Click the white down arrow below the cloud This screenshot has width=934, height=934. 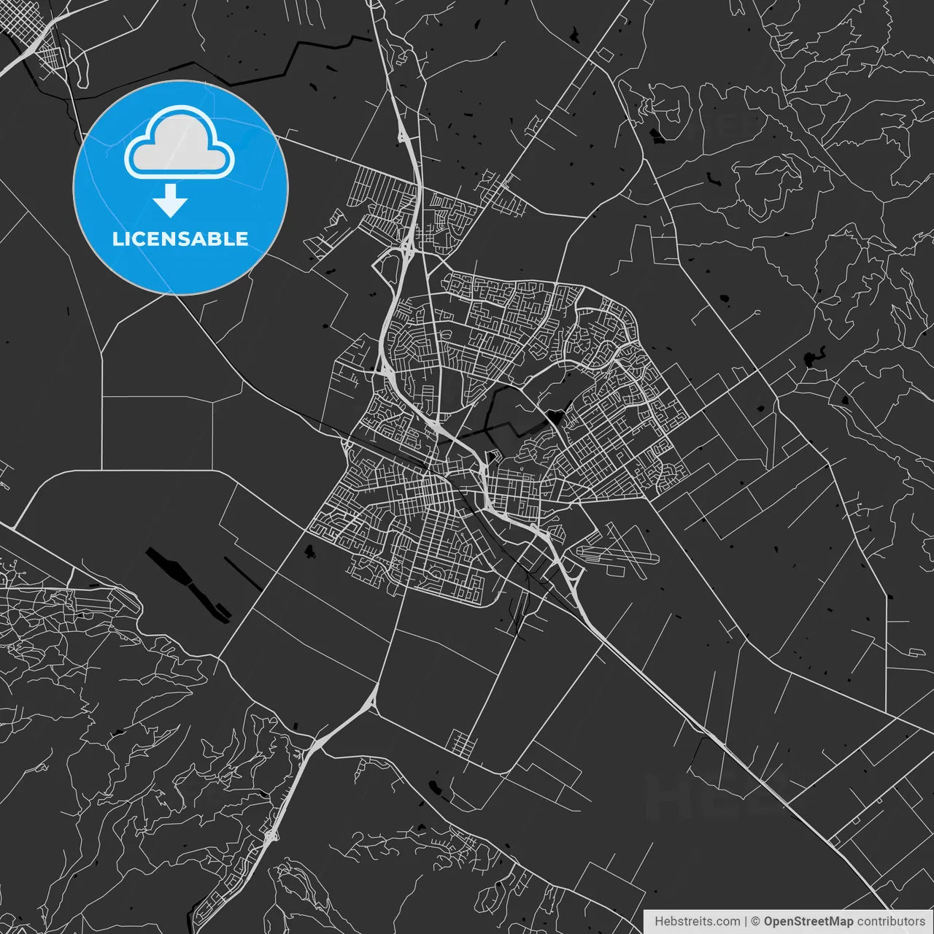click(171, 201)
